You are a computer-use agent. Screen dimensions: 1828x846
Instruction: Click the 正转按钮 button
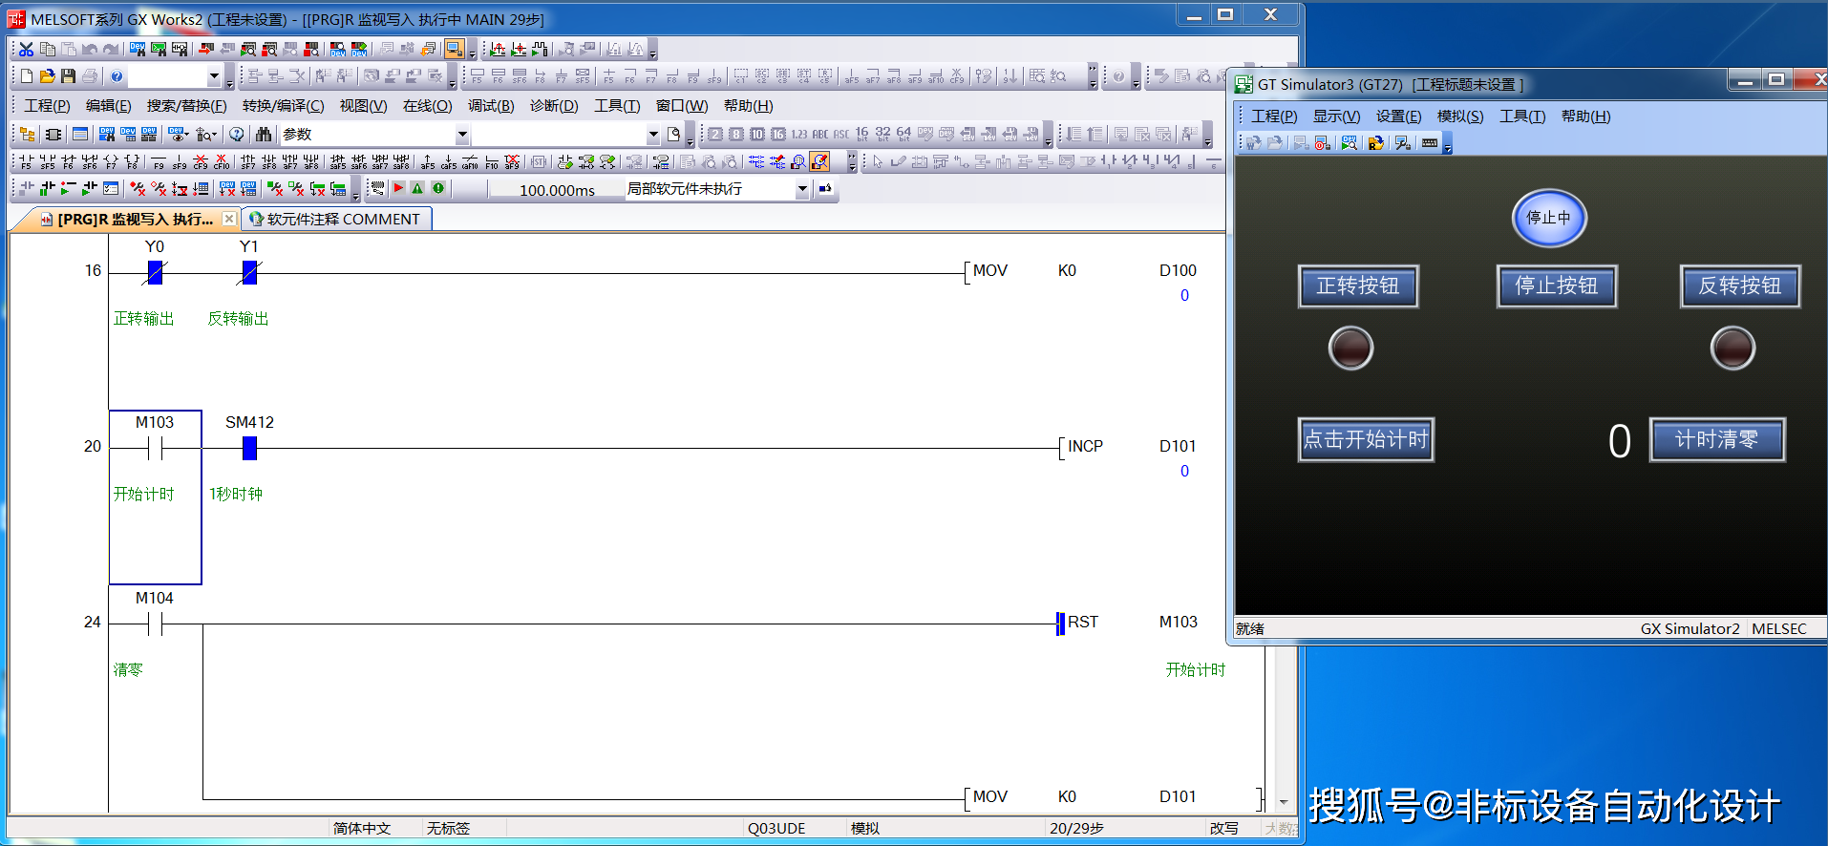tap(1357, 286)
